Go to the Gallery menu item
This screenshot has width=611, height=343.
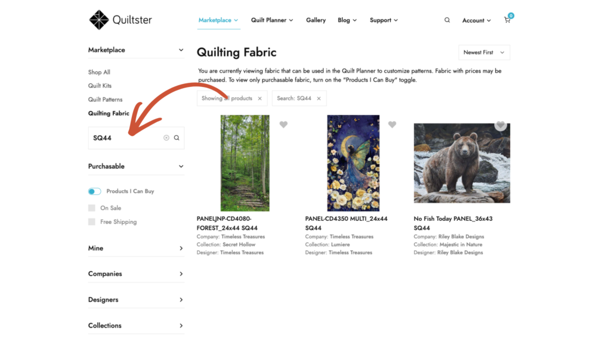pyautogui.click(x=316, y=20)
